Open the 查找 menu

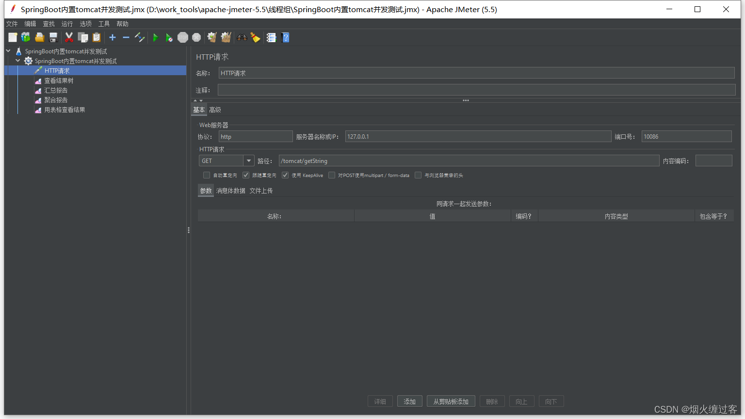[x=49, y=24]
